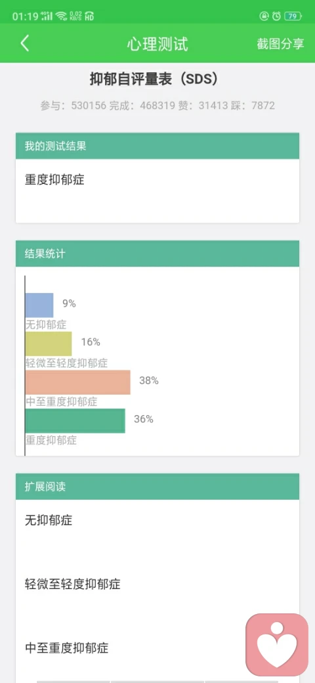The image size is (315, 683).
Task: Share screenshot via 截图分享
Action: click(x=281, y=44)
